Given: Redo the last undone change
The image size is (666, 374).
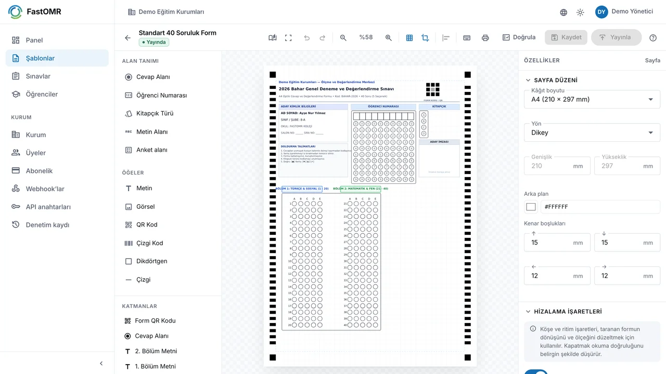Looking at the screenshot, I should pyautogui.click(x=323, y=38).
